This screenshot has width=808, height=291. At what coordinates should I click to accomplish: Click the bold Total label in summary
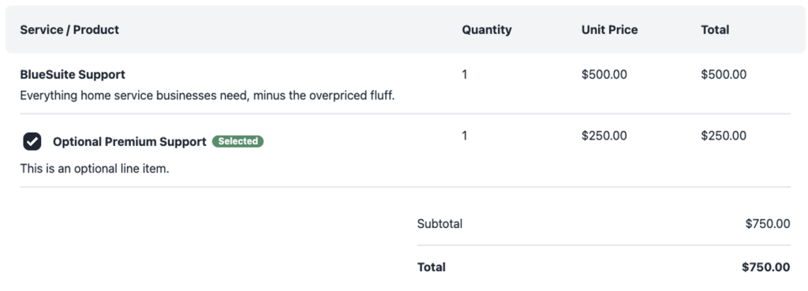432,267
